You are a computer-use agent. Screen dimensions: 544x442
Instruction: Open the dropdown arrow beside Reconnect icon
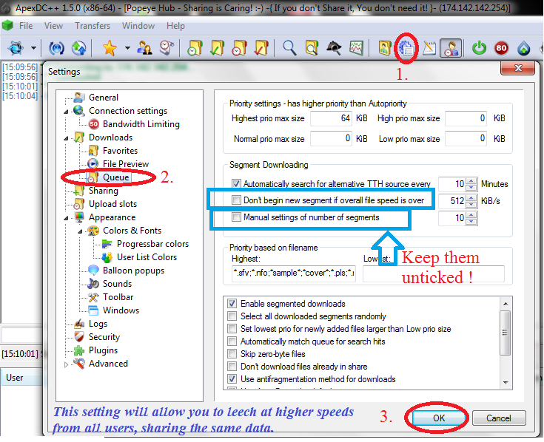(x=33, y=48)
